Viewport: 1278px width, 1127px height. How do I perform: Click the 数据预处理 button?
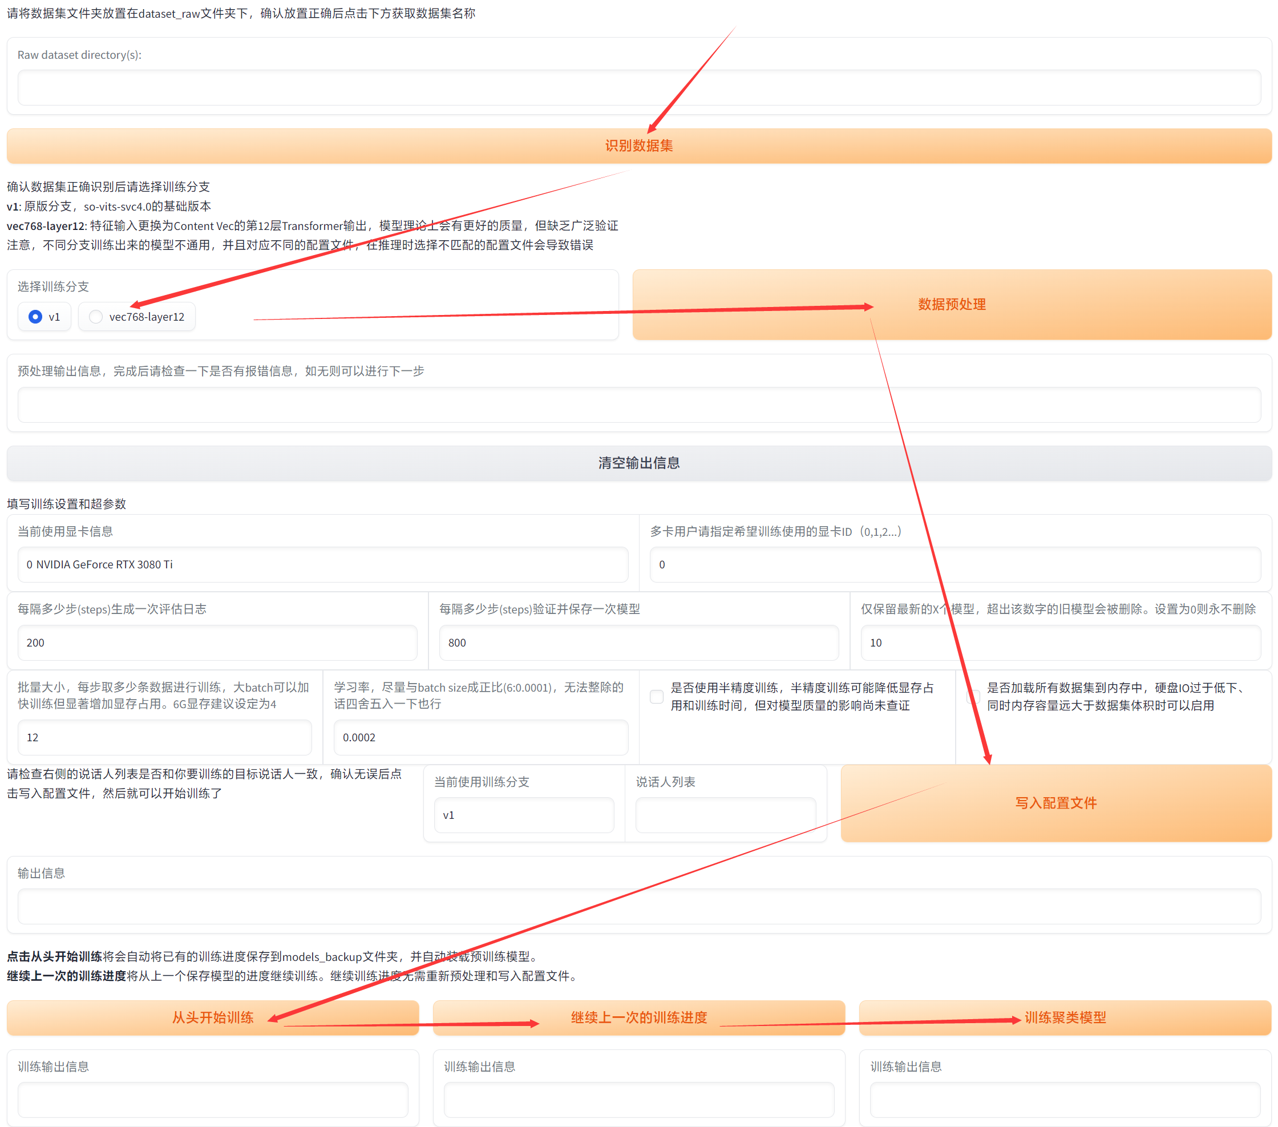(x=951, y=305)
